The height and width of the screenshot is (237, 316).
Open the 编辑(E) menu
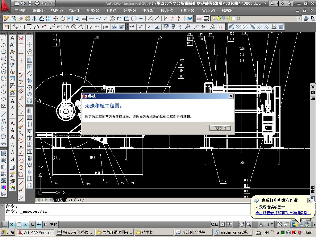pos(39,10)
